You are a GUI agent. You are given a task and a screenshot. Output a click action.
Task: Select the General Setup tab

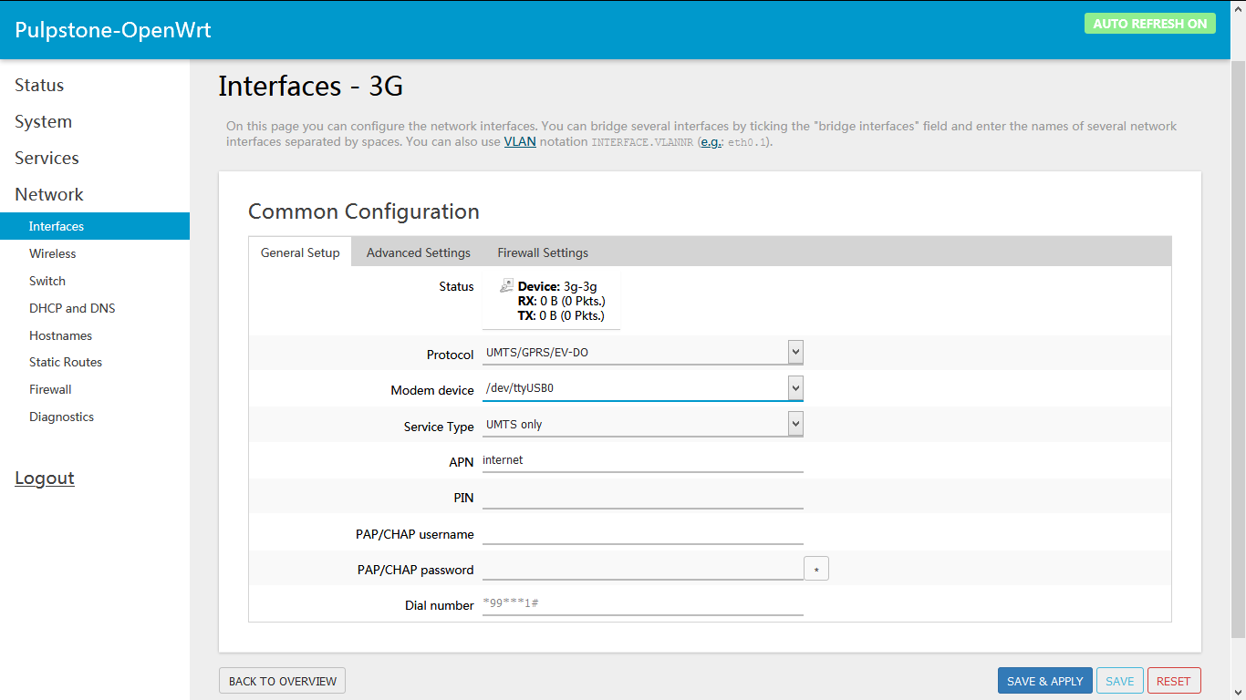300,252
